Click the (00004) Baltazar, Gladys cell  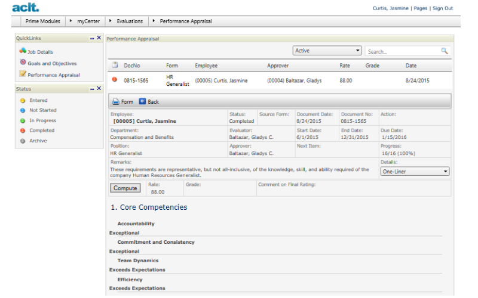[294, 80]
